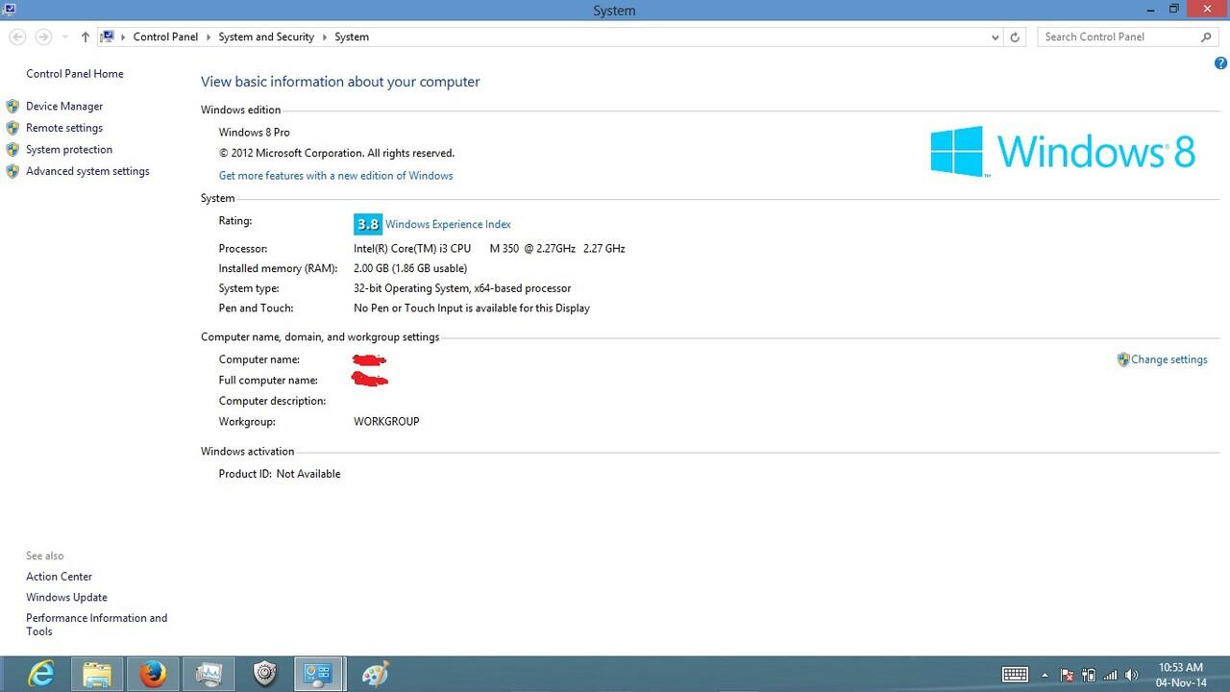This screenshot has height=692, width=1230.
Task: Select Control Panel in address breadcrumb
Action: [x=165, y=37]
